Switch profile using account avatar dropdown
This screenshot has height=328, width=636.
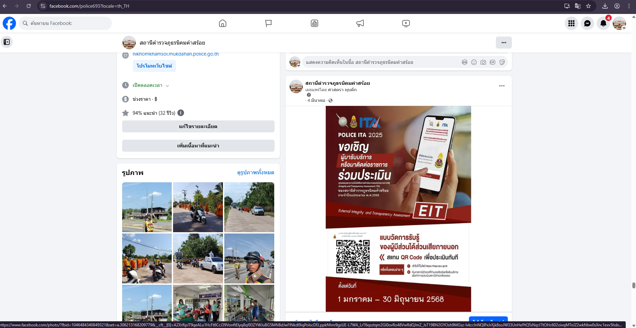(x=619, y=23)
